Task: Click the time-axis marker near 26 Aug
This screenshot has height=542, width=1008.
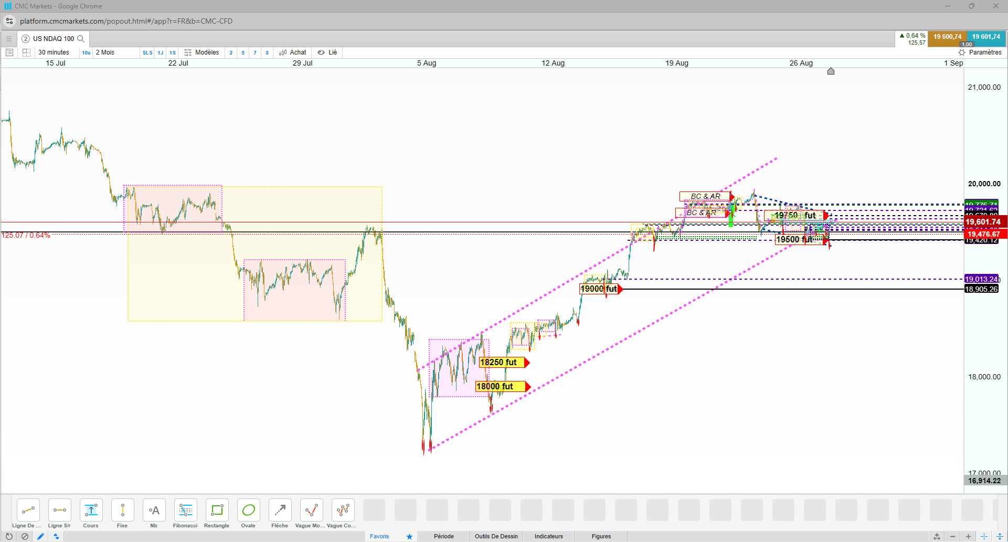Action: coord(831,71)
